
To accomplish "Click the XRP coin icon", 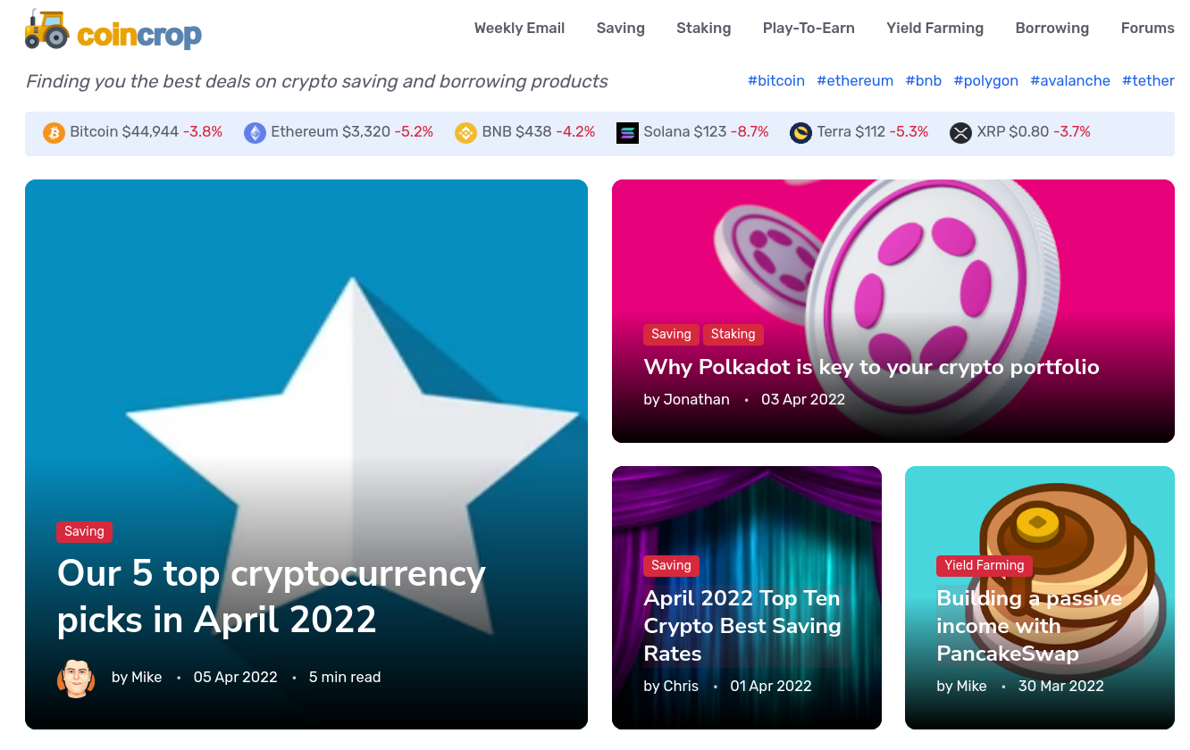I will [x=960, y=133].
